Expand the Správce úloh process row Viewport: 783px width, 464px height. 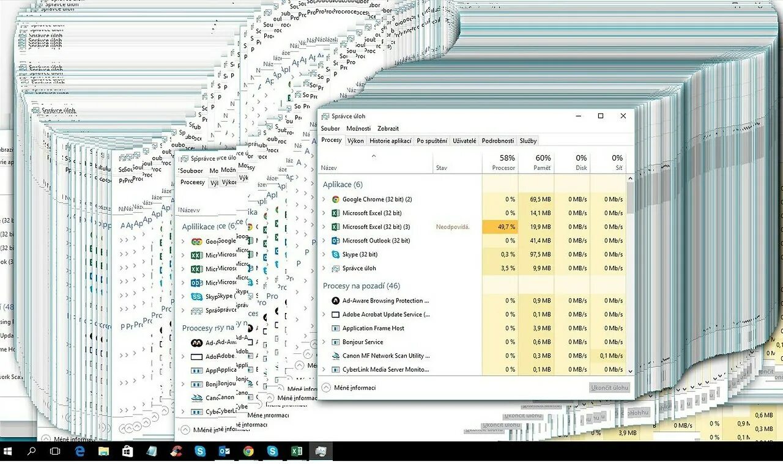(324, 268)
